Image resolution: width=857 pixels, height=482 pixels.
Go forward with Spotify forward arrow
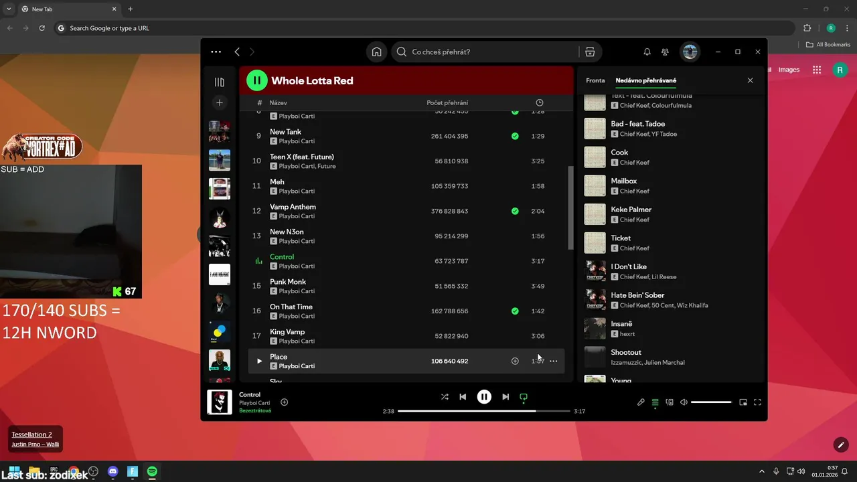(x=252, y=52)
